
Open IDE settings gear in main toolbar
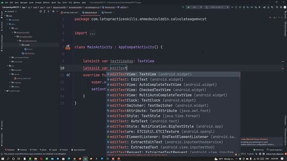281,7
